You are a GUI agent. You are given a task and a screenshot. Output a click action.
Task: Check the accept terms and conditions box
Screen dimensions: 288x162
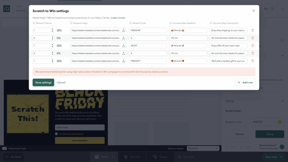pyautogui.click(x=57, y=134)
